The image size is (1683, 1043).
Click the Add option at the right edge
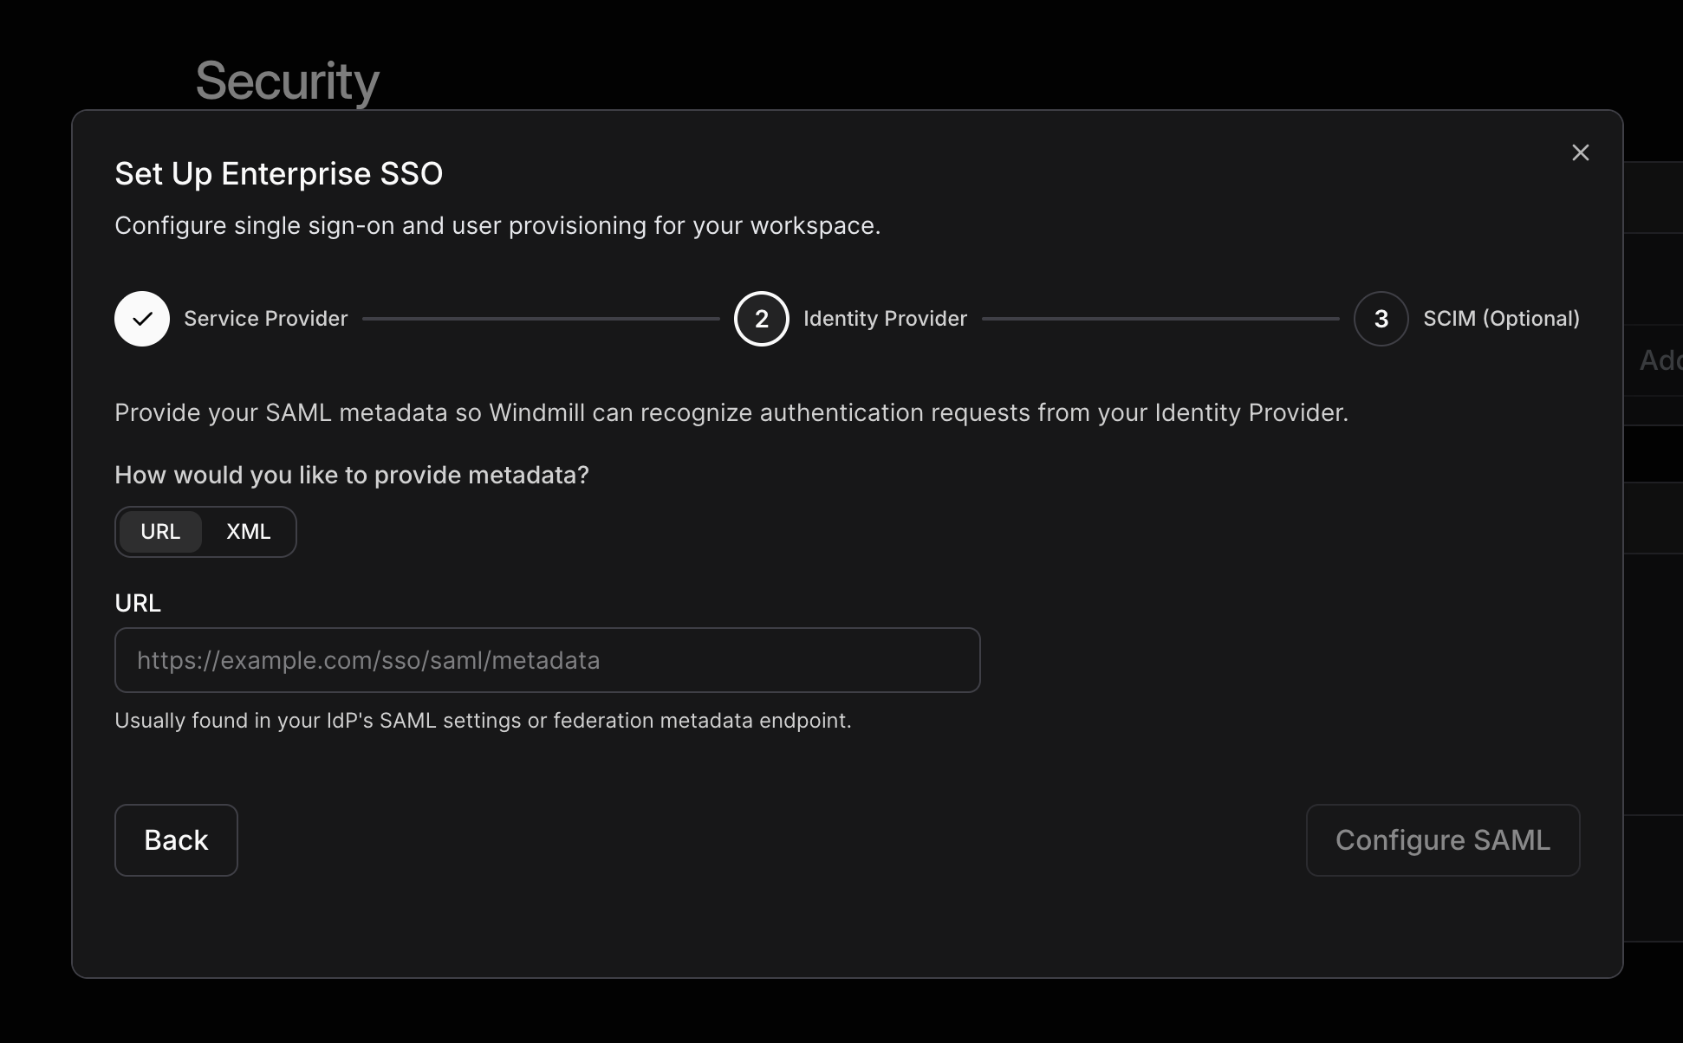(1660, 360)
